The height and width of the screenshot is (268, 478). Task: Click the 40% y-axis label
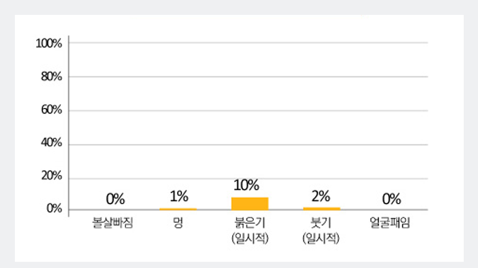pyautogui.click(x=52, y=143)
